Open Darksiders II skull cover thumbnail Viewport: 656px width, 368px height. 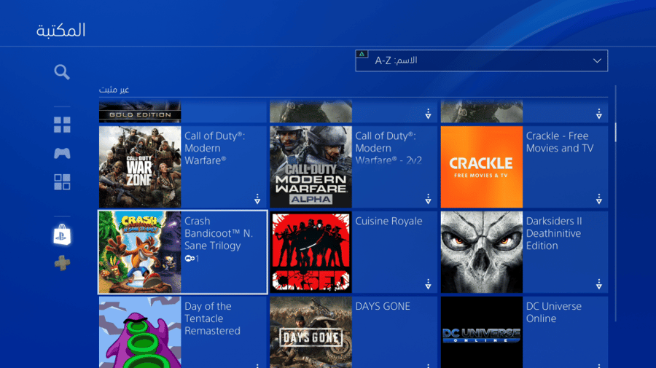point(482,252)
